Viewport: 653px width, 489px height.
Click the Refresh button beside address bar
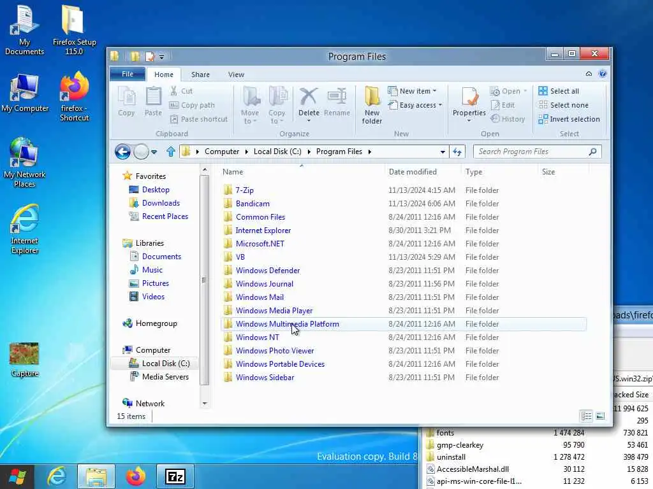[x=457, y=152]
